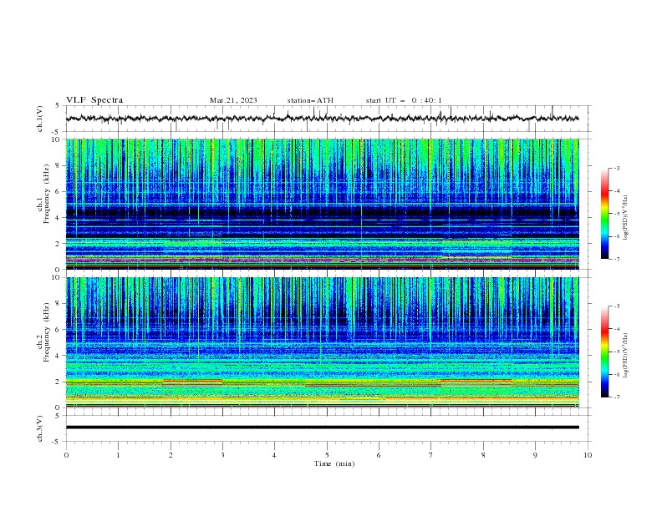Click the ch.2 spectrogram panel
This screenshot has height=511, width=662.
[322, 342]
